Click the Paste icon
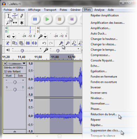 [x=21, y=43]
